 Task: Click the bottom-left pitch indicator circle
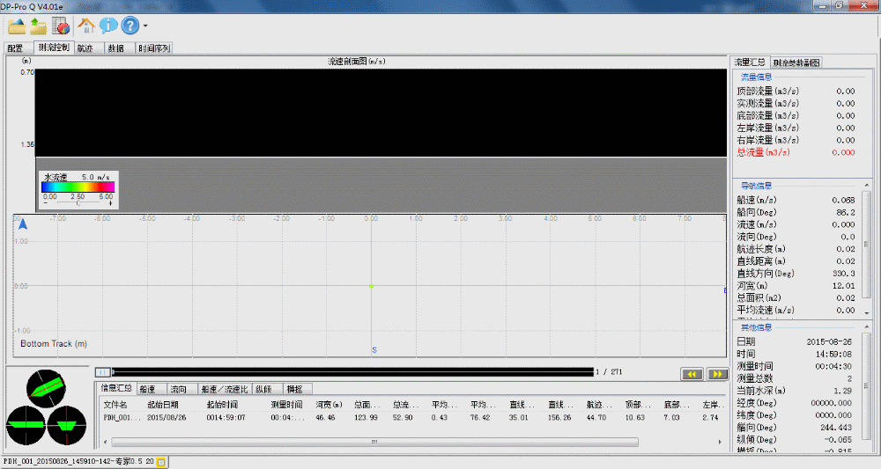(x=26, y=425)
